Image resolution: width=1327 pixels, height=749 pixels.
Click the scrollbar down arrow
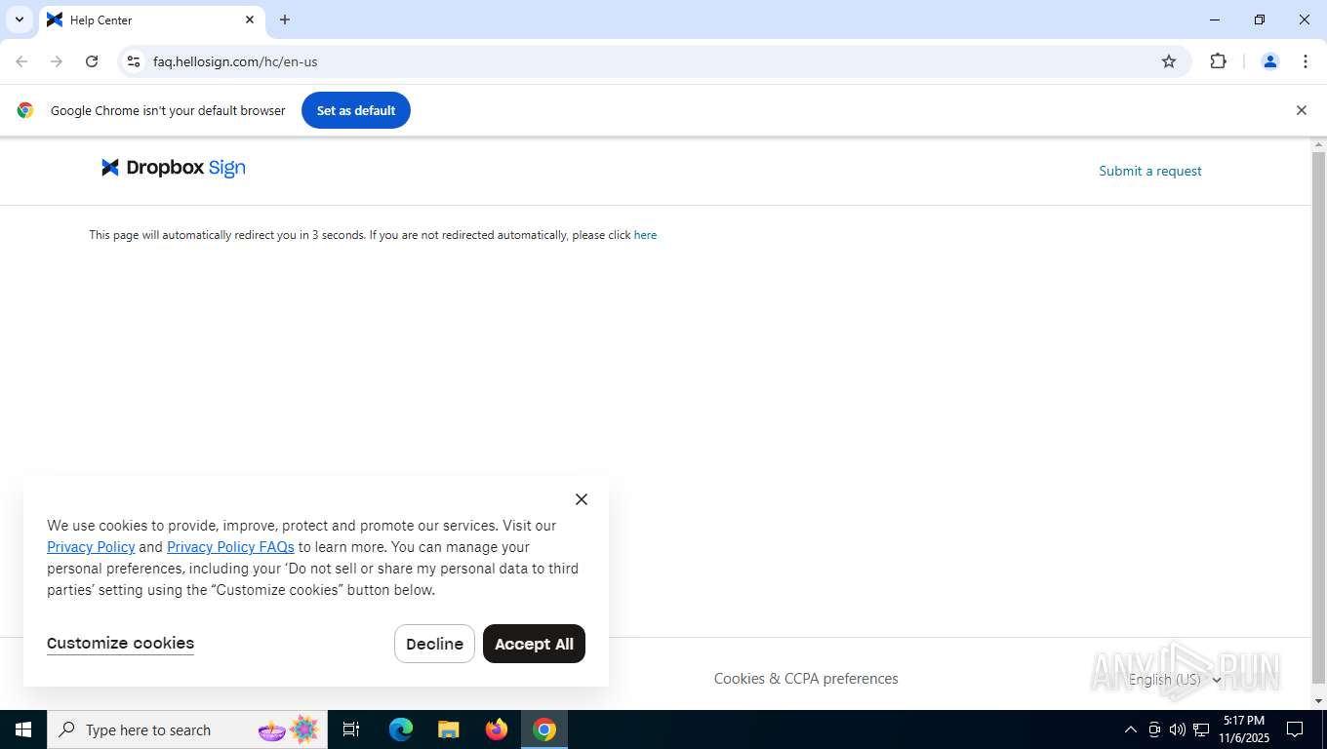coord(1319,701)
